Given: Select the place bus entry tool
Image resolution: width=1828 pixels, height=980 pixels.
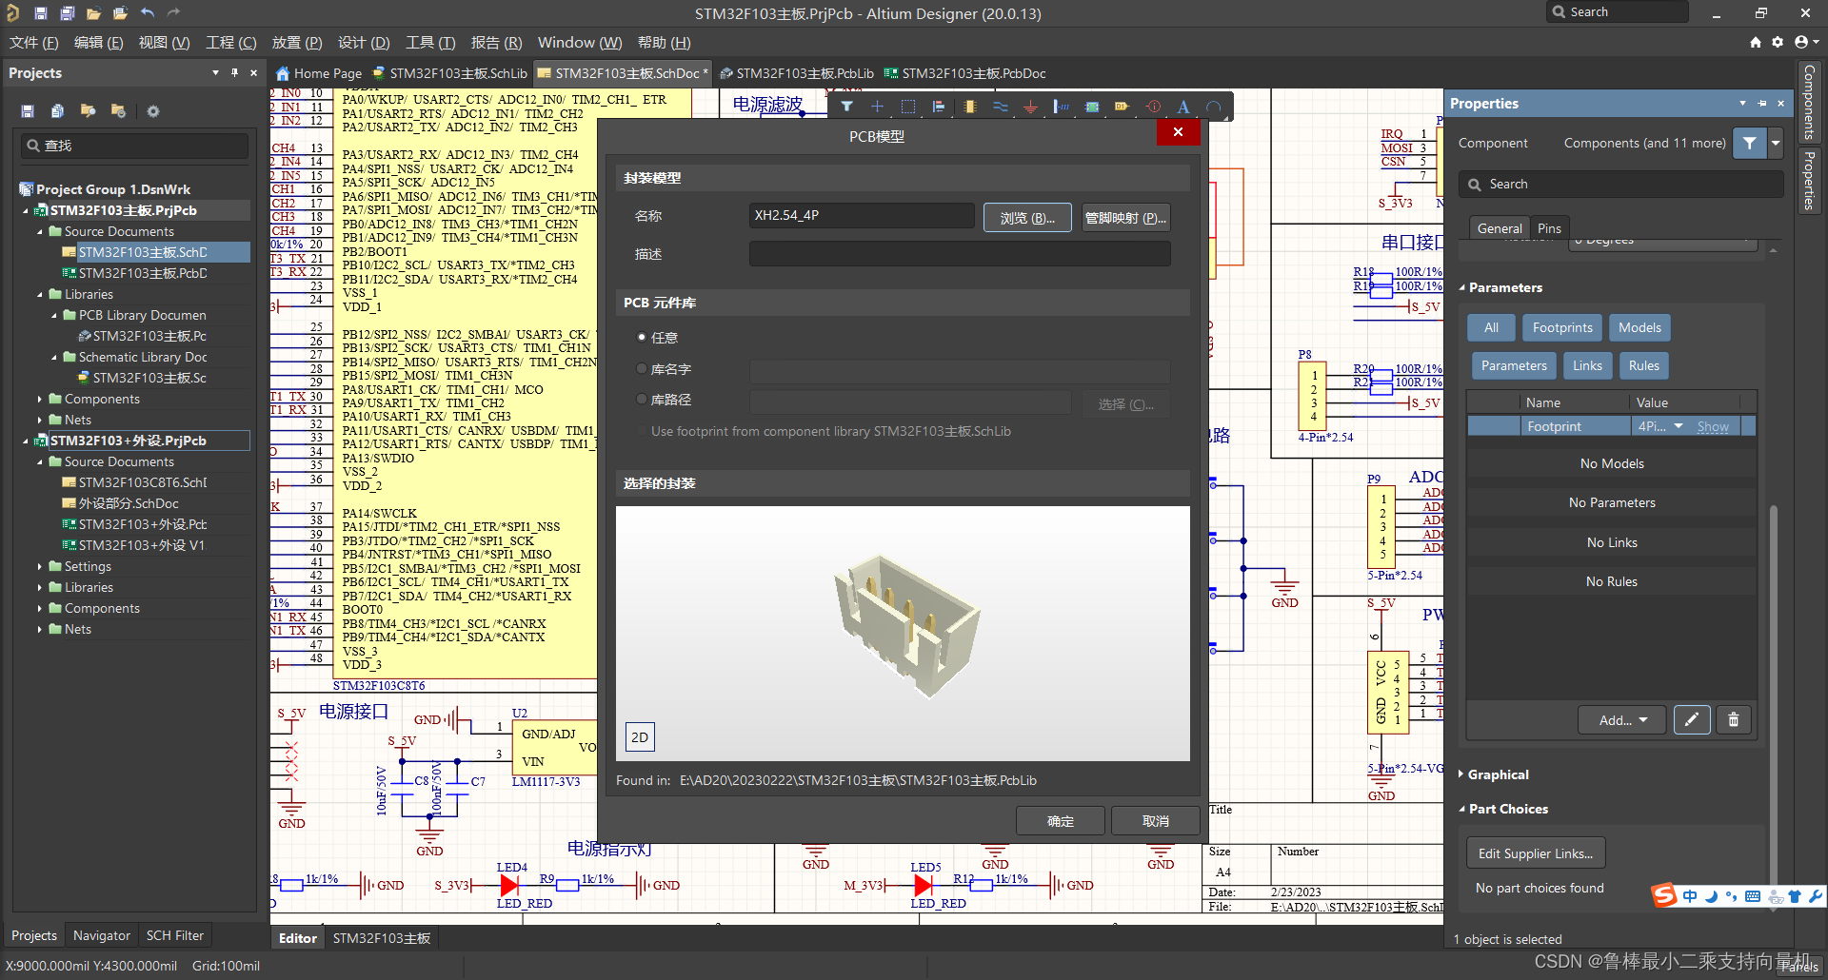Looking at the screenshot, I should click(1061, 107).
